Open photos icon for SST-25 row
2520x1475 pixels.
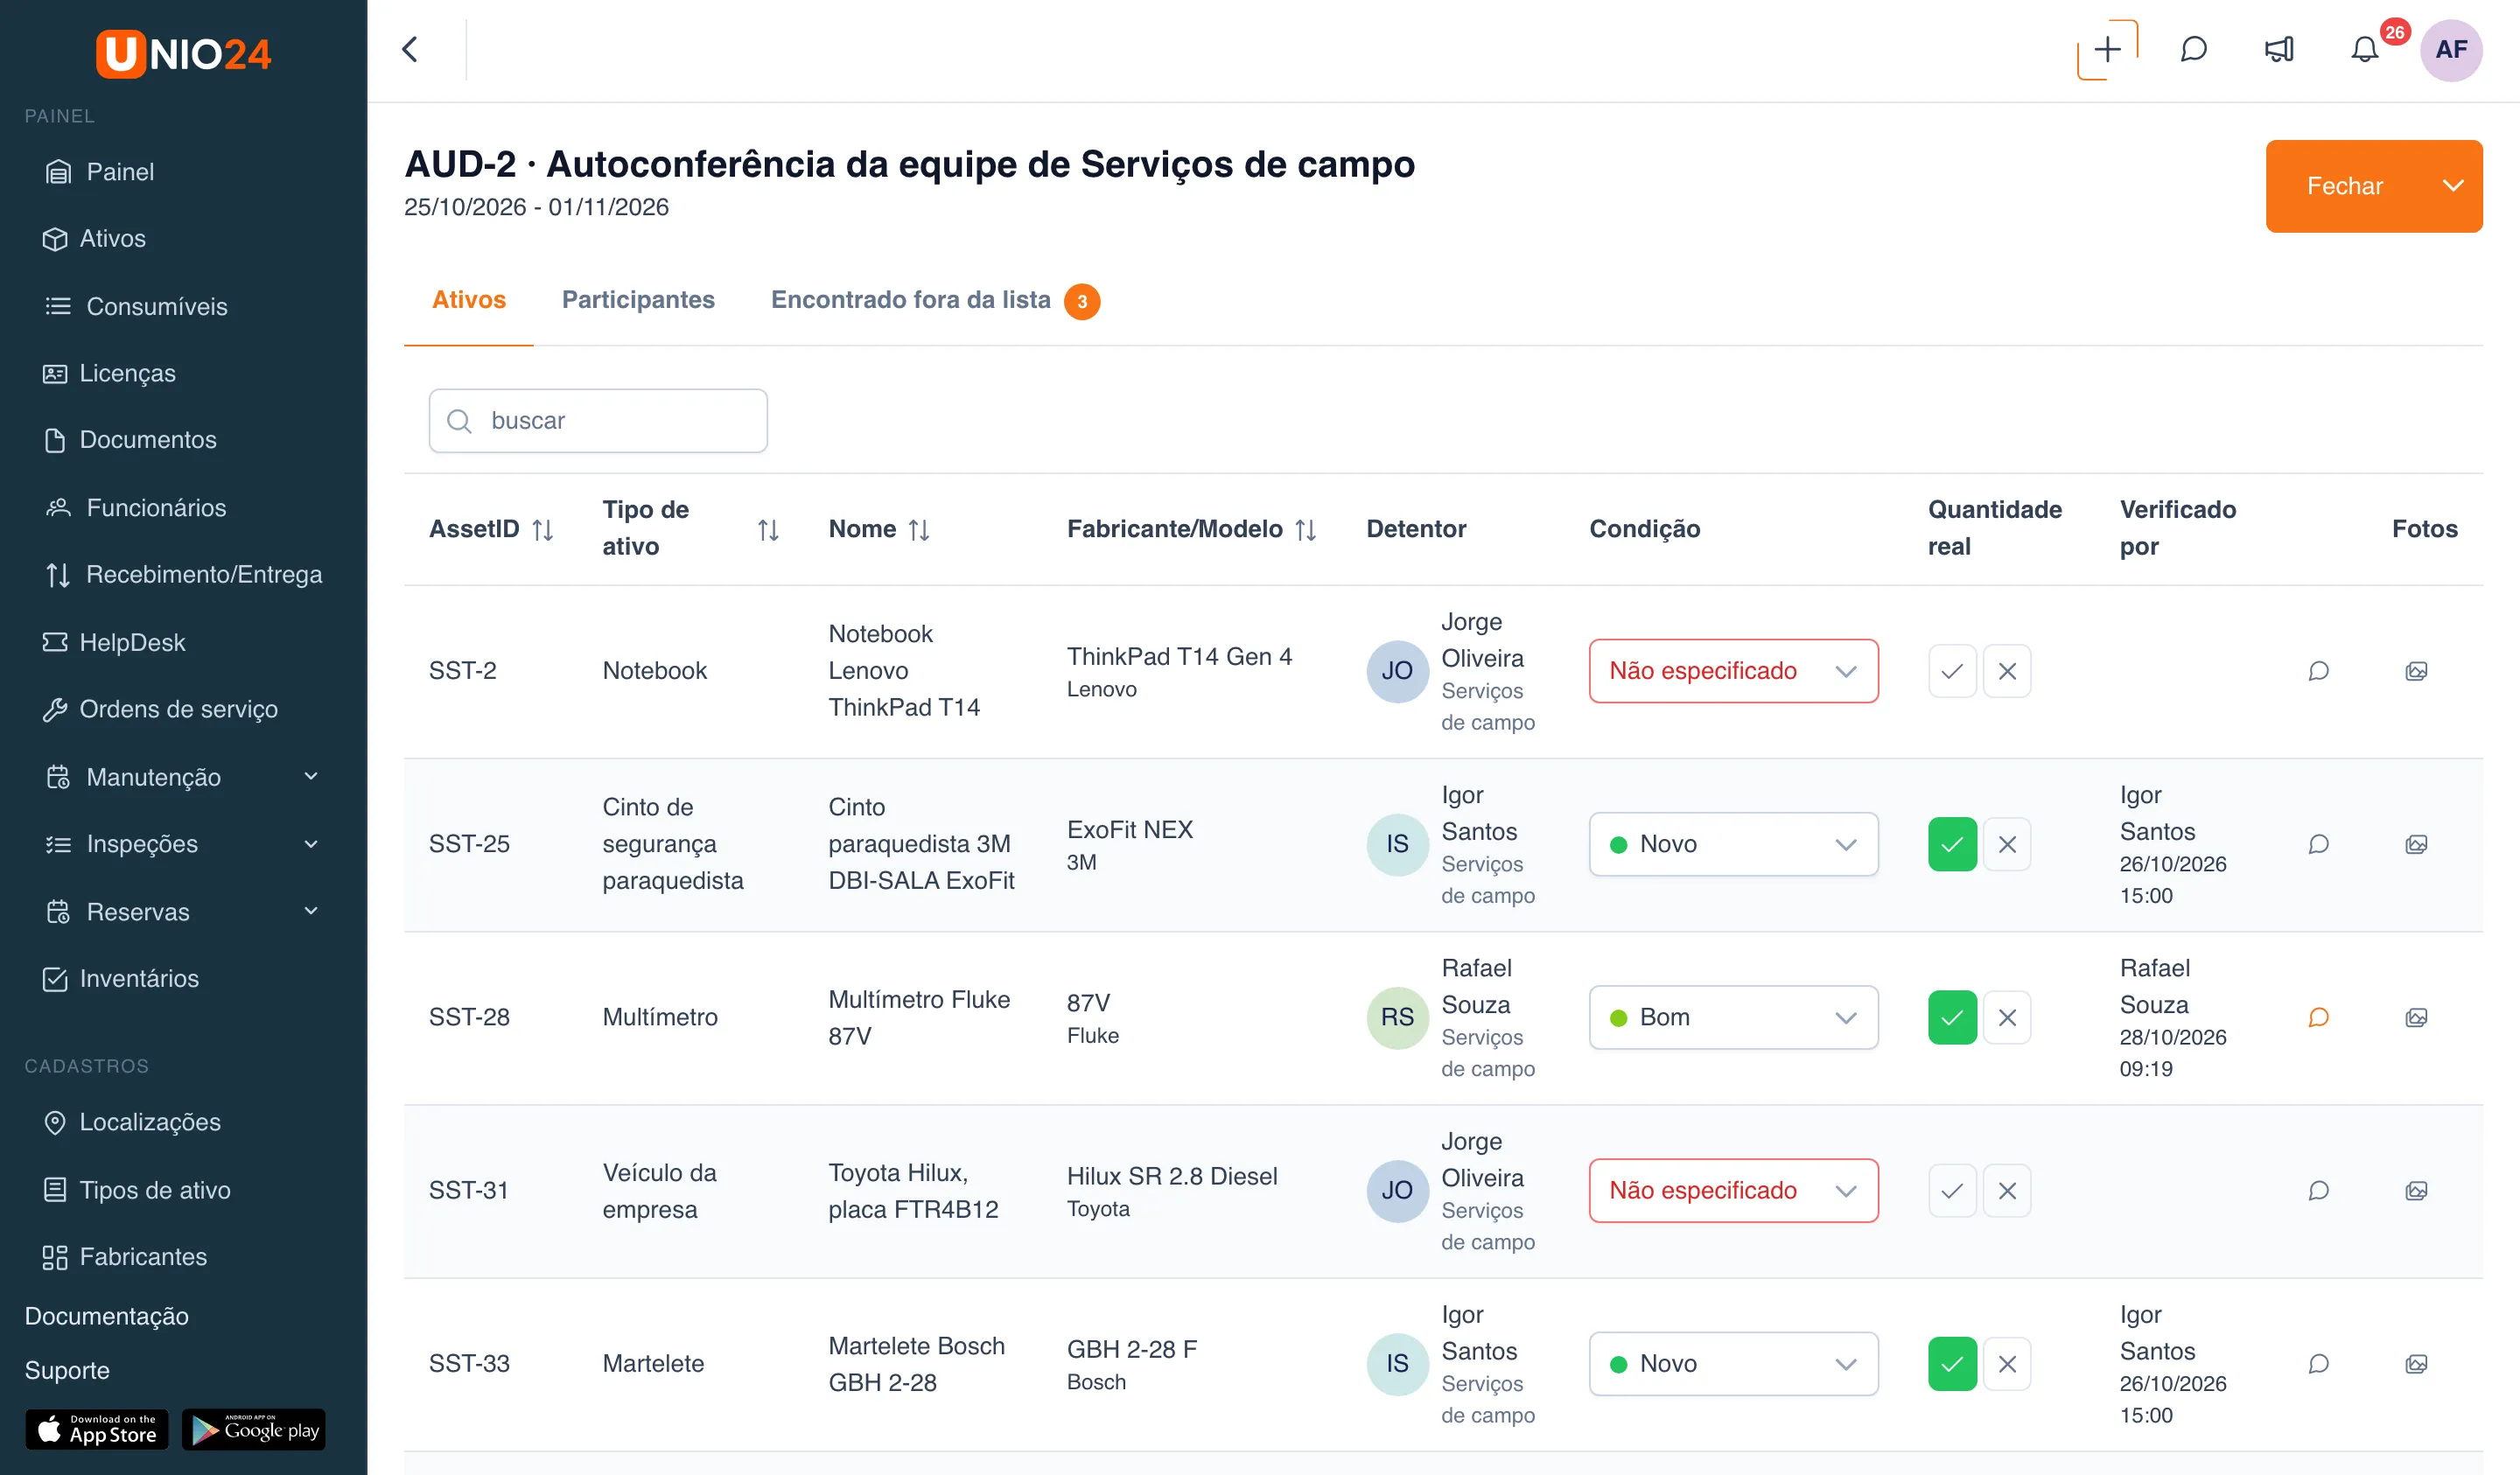coord(2416,844)
